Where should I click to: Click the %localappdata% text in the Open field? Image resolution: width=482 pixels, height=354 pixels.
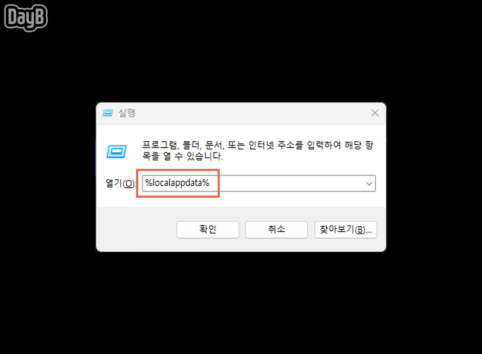coord(177,183)
